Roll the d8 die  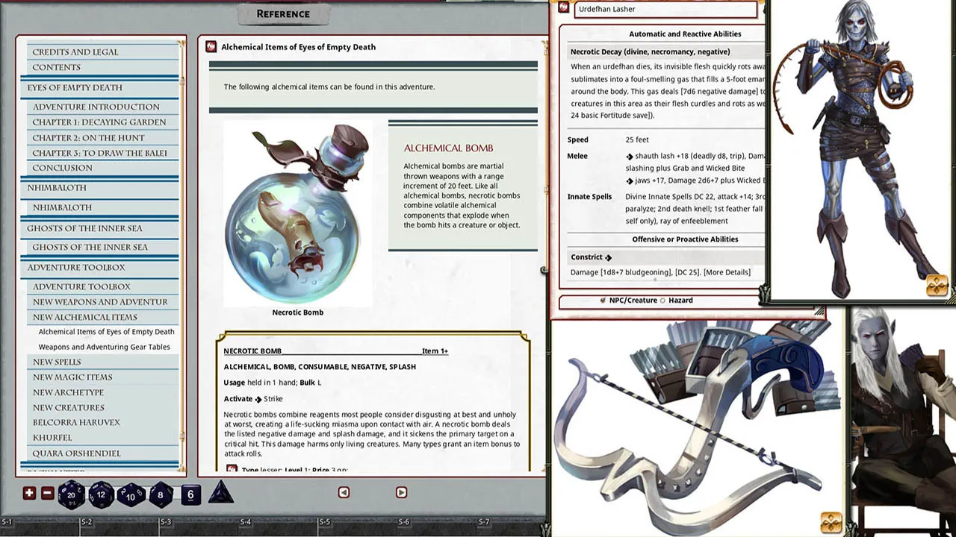coord(161,494)
